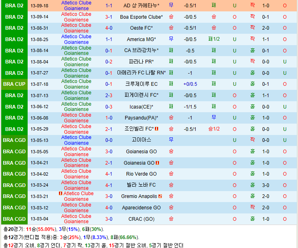Click 2-1 score versus 조인빌리 FC
The height and width of the screenshot is (248, 298).
109,129
